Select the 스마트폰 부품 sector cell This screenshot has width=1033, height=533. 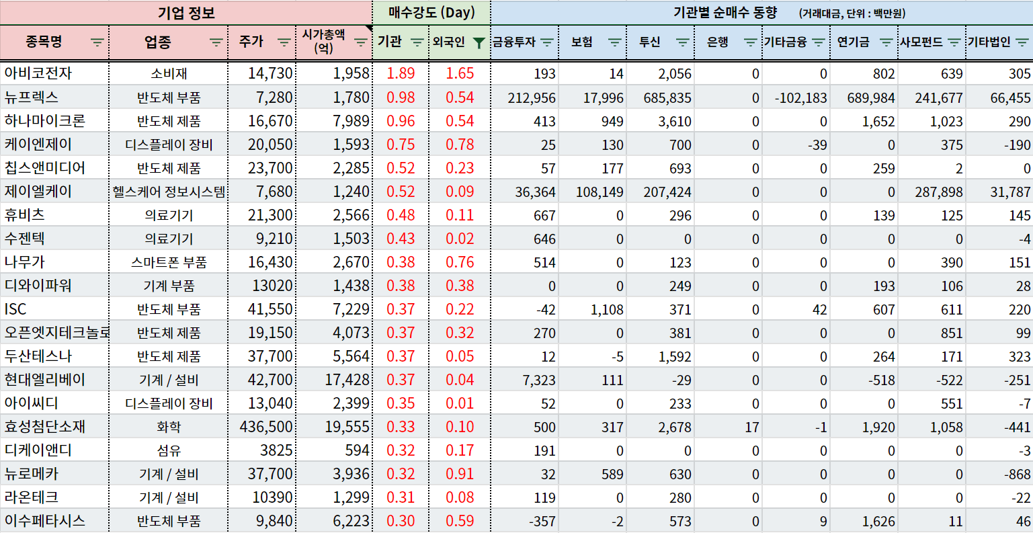[x=169, y=262]
